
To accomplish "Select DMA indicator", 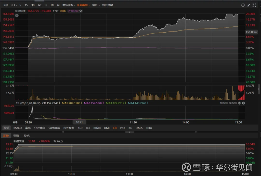I will tap(139, 128).
